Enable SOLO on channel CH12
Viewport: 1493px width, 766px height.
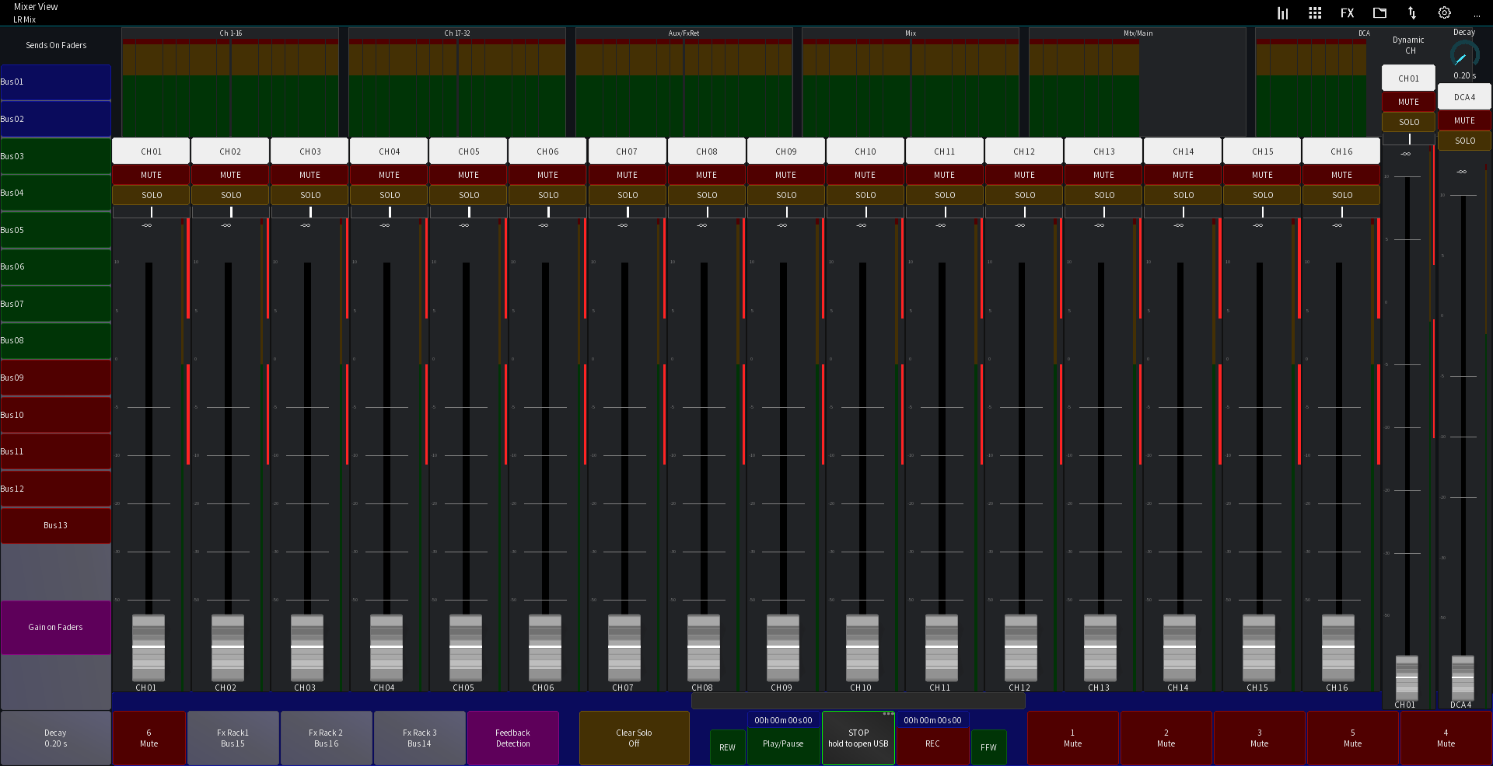point(1023,195)
